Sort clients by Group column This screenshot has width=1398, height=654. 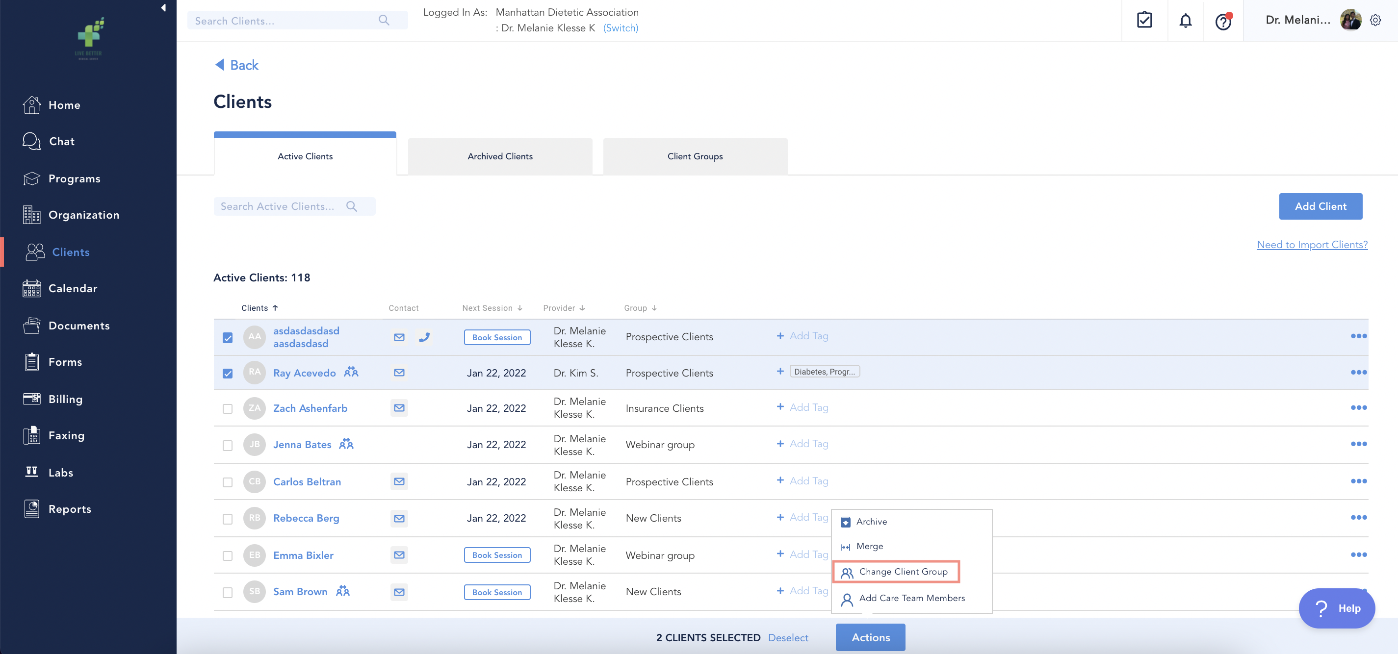point(641,308)
